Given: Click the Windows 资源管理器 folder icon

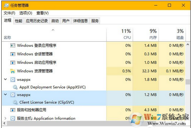Looking at the screenshot, I should (x=13, y=71).
